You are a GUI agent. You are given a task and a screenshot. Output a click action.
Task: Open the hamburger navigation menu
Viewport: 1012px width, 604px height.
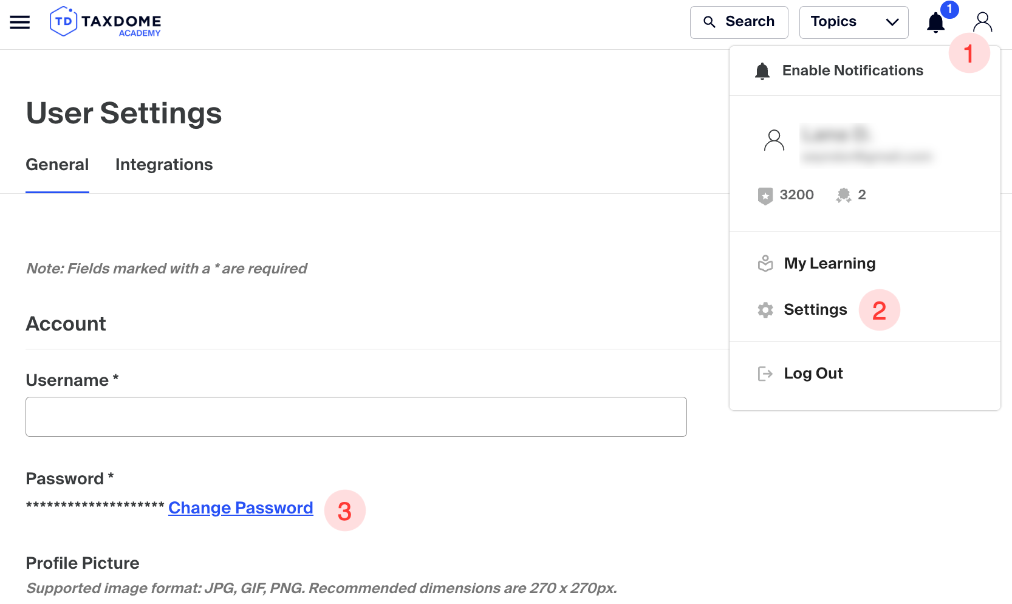(19, 22)
